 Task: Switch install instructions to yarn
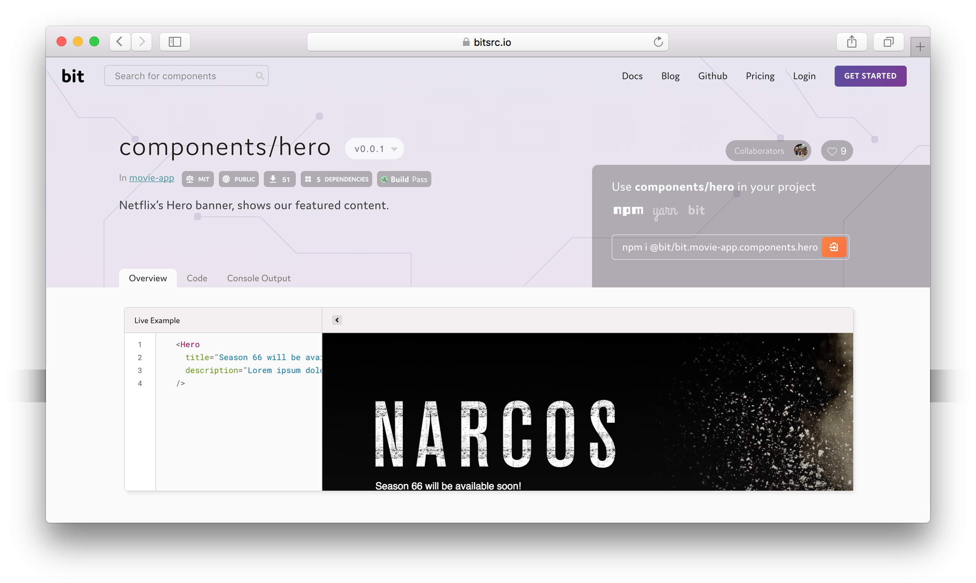click(665, 211)
